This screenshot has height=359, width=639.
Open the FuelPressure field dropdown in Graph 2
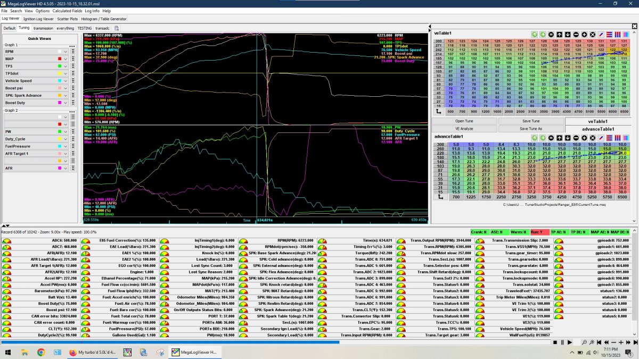tap(65, 146)
